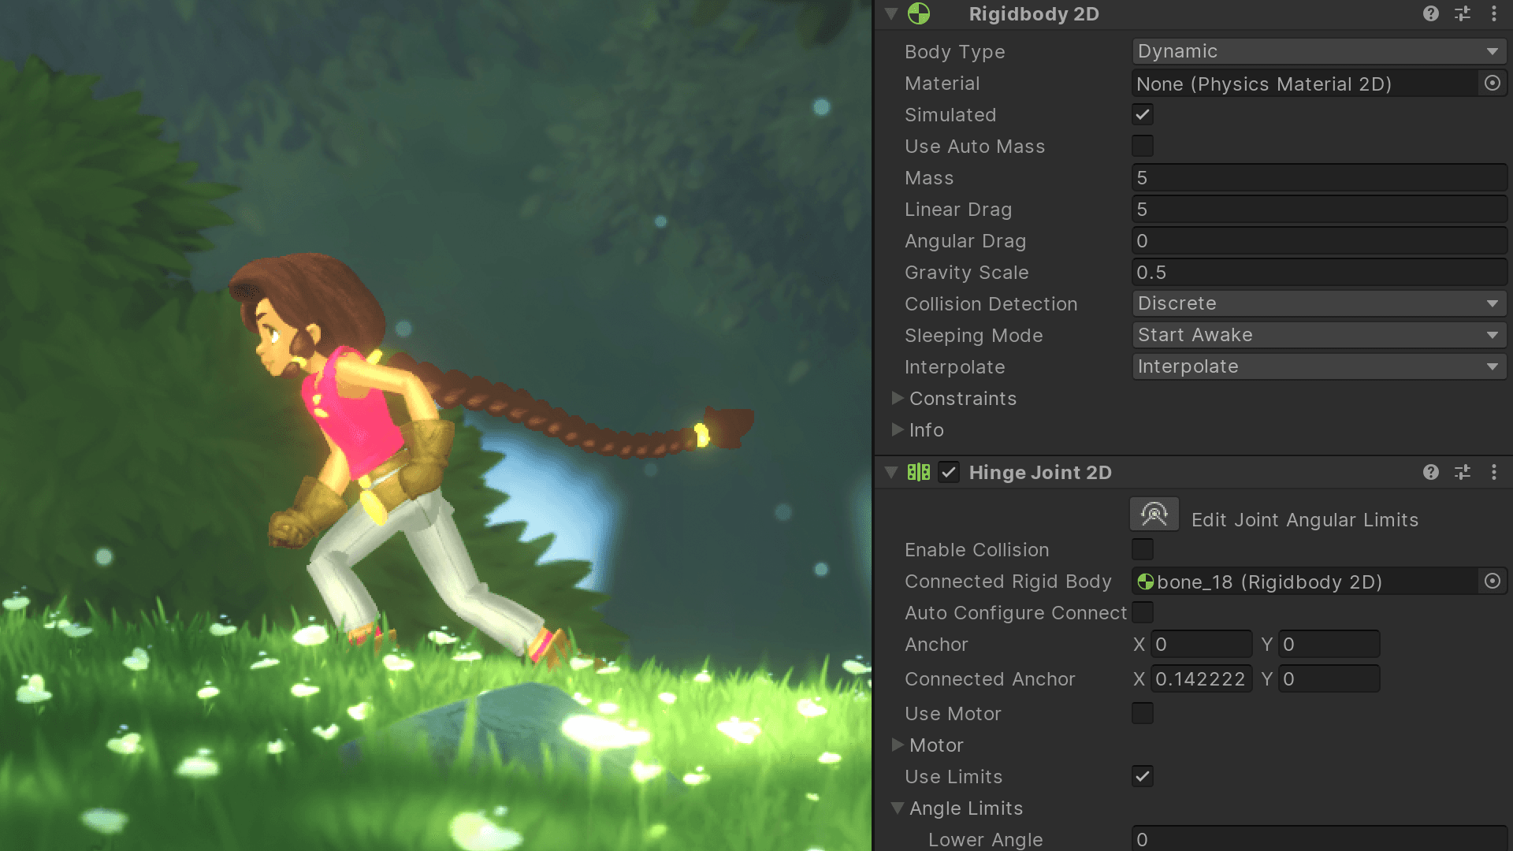
Task: Open the Collision Detection dropdown
Action: coord(1319,303)
